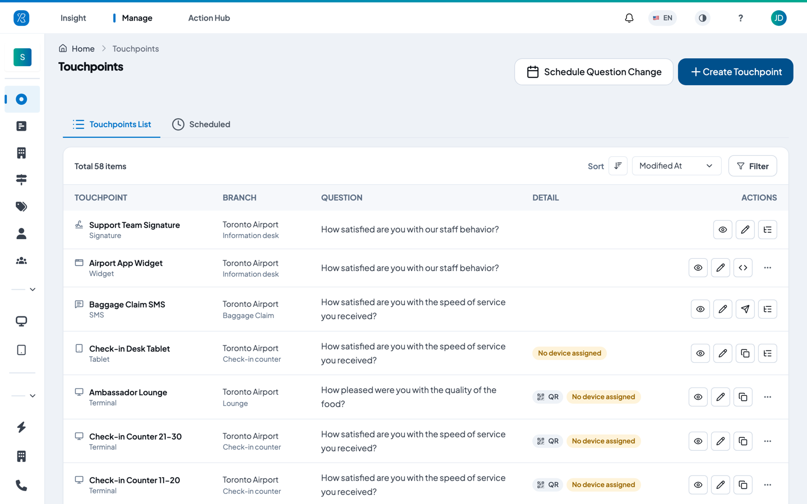Duplicate Check-in Desk Tablet touchpoint
Screen dimensions: 807x504
[x=745, y=353]
